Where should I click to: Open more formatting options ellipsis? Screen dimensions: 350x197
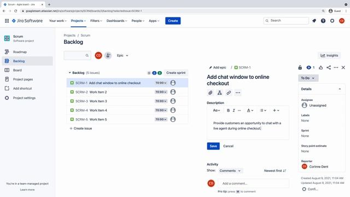[x=240, y=111]
